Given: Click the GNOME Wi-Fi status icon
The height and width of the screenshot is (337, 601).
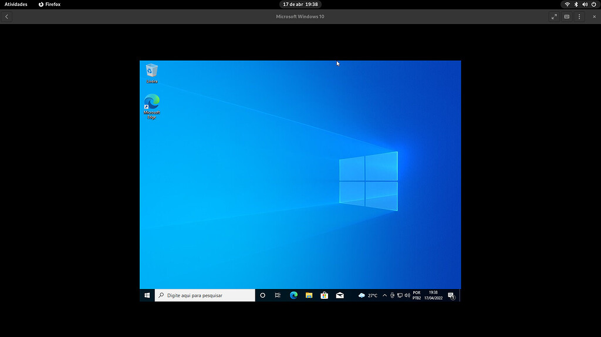Looking at the screenshot, I should coord(568,4).
